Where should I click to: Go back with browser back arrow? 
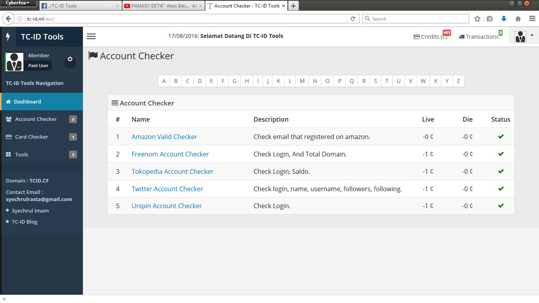click(x=8, y=19)
